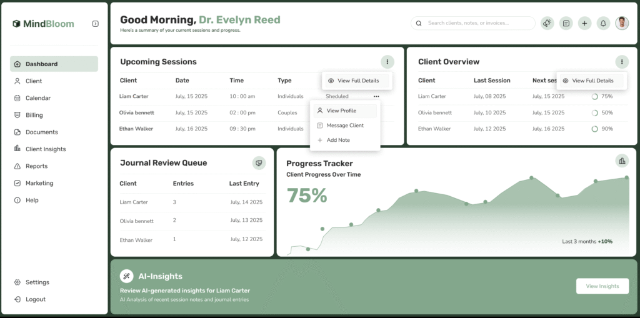Click the View Insights button

pyautogui.click(x=602, y=286)
